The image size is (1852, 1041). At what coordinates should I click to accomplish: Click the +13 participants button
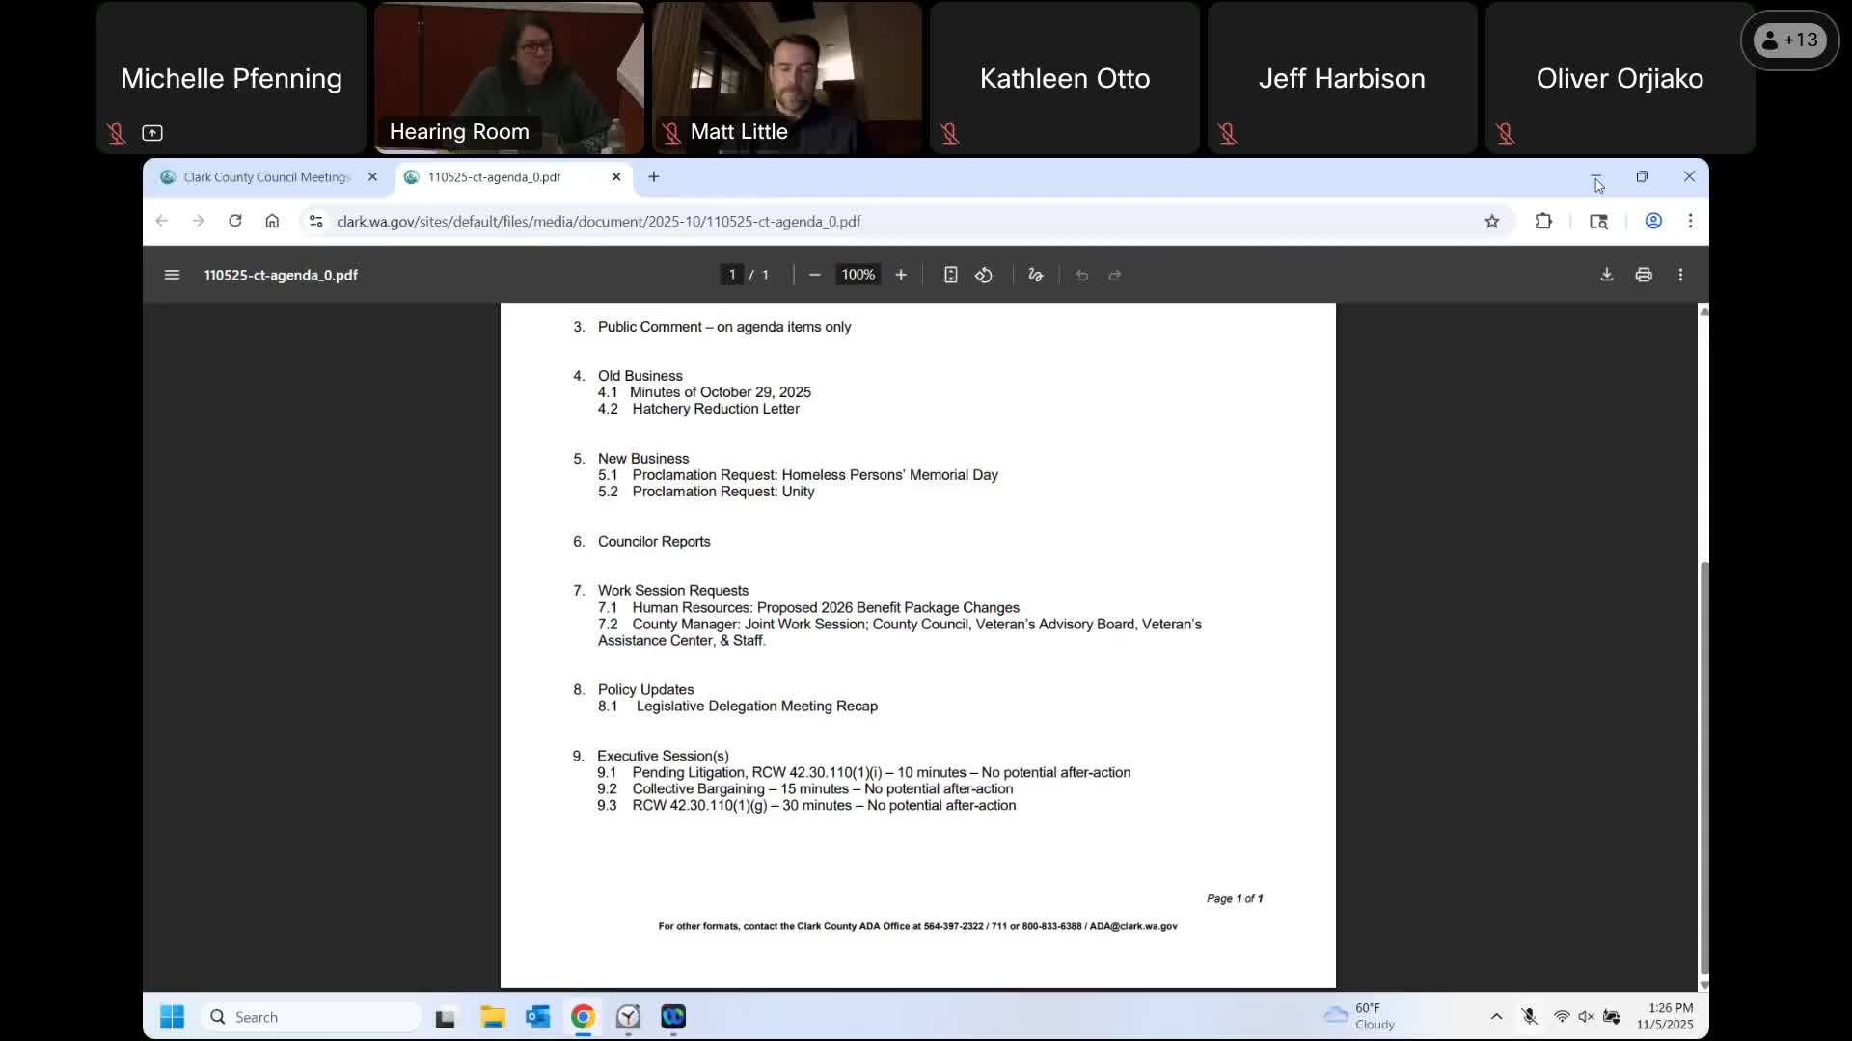tap(1789, 40)
